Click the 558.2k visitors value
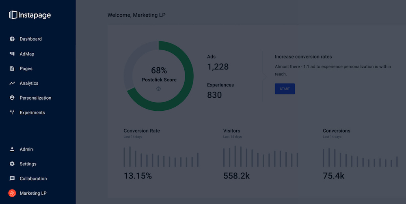406x204 pixels. [x=236, y=176]
